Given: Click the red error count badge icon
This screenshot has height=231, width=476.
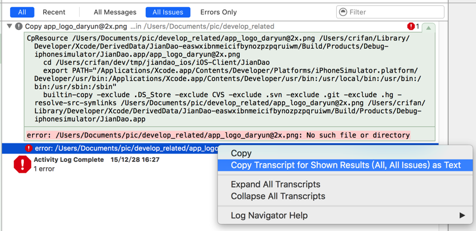Looking at the screenshot, I should click(x=411, y=26).
